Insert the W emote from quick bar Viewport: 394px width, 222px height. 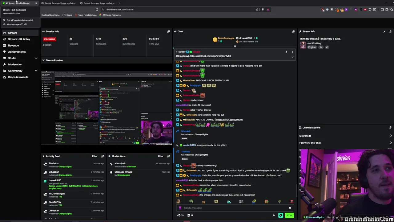216,201
